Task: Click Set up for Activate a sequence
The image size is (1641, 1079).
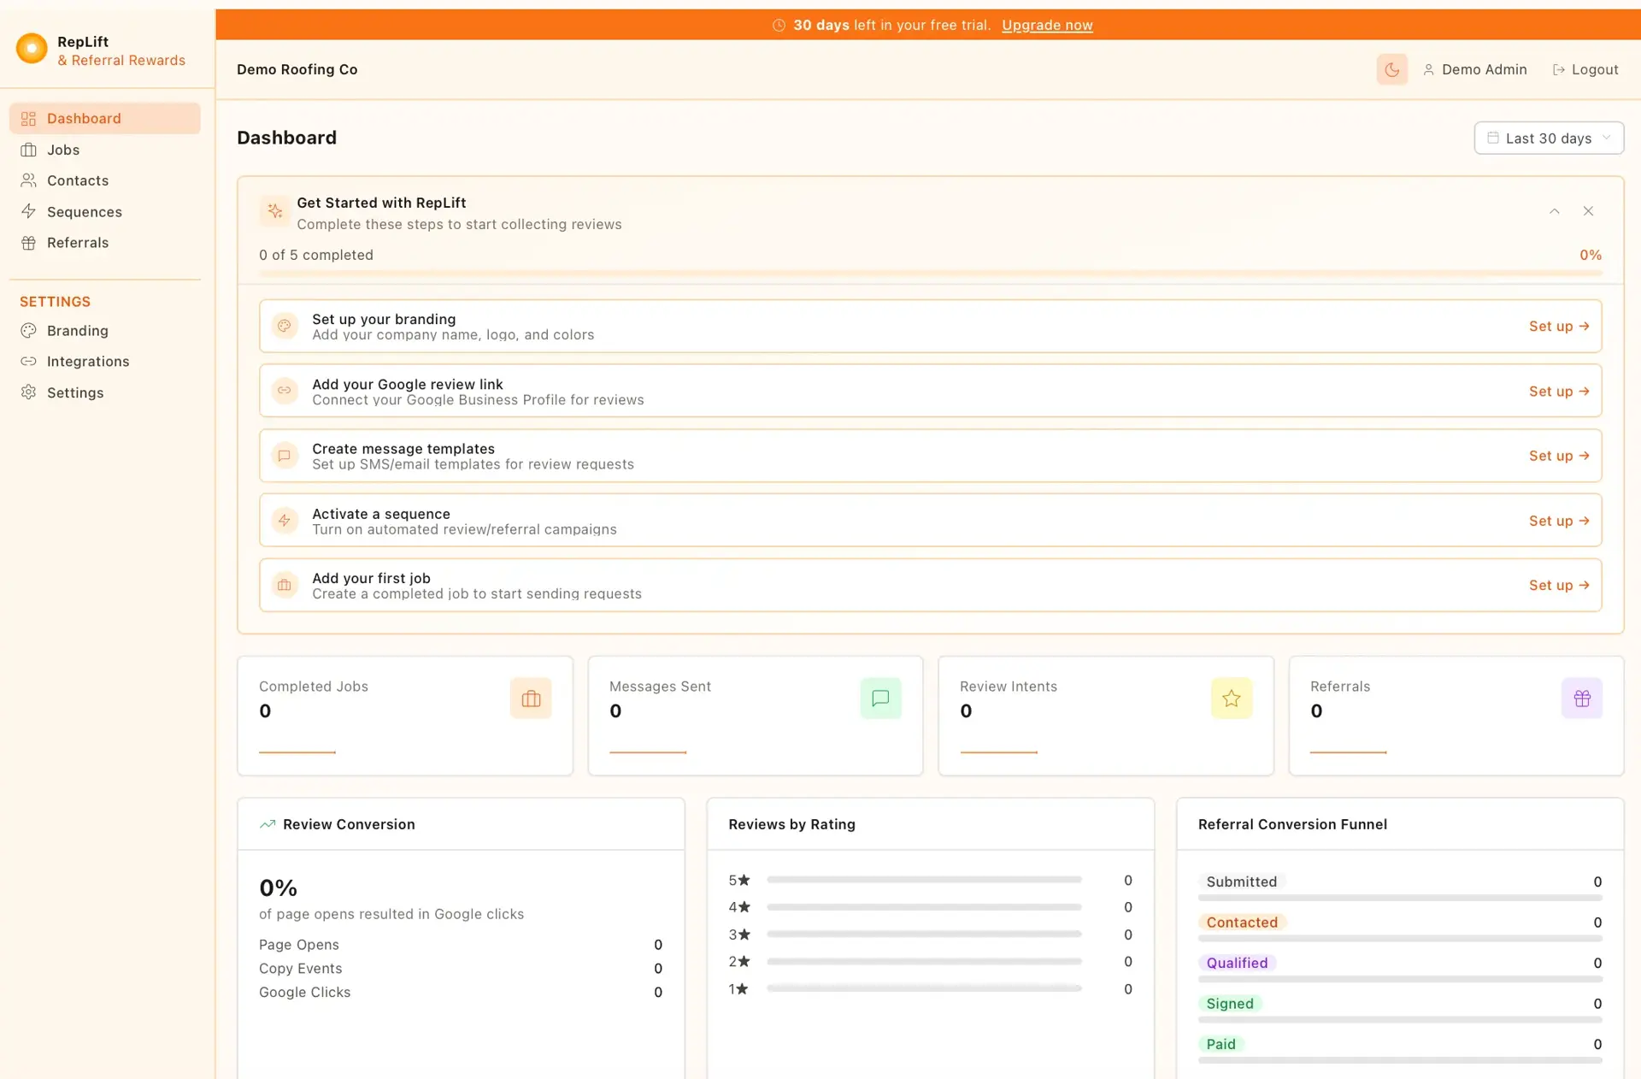Action: click(1559, 521)
